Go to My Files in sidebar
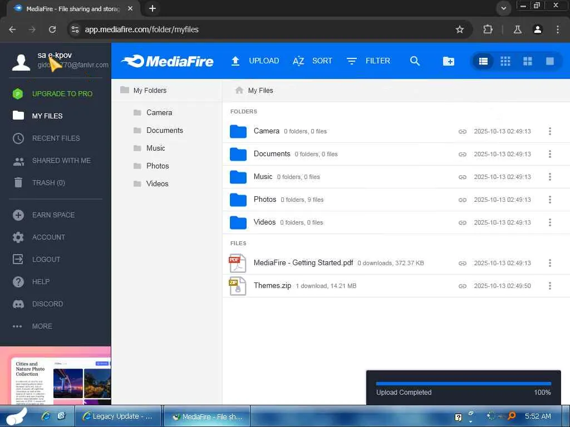Viewport: 570px width, 427px height. pos(38,116)
